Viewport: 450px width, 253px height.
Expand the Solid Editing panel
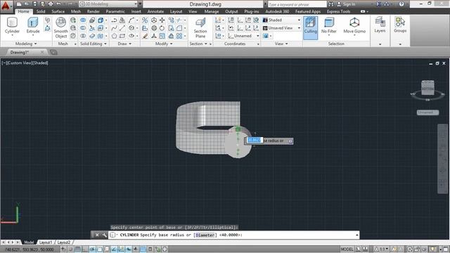coord(94,44)
